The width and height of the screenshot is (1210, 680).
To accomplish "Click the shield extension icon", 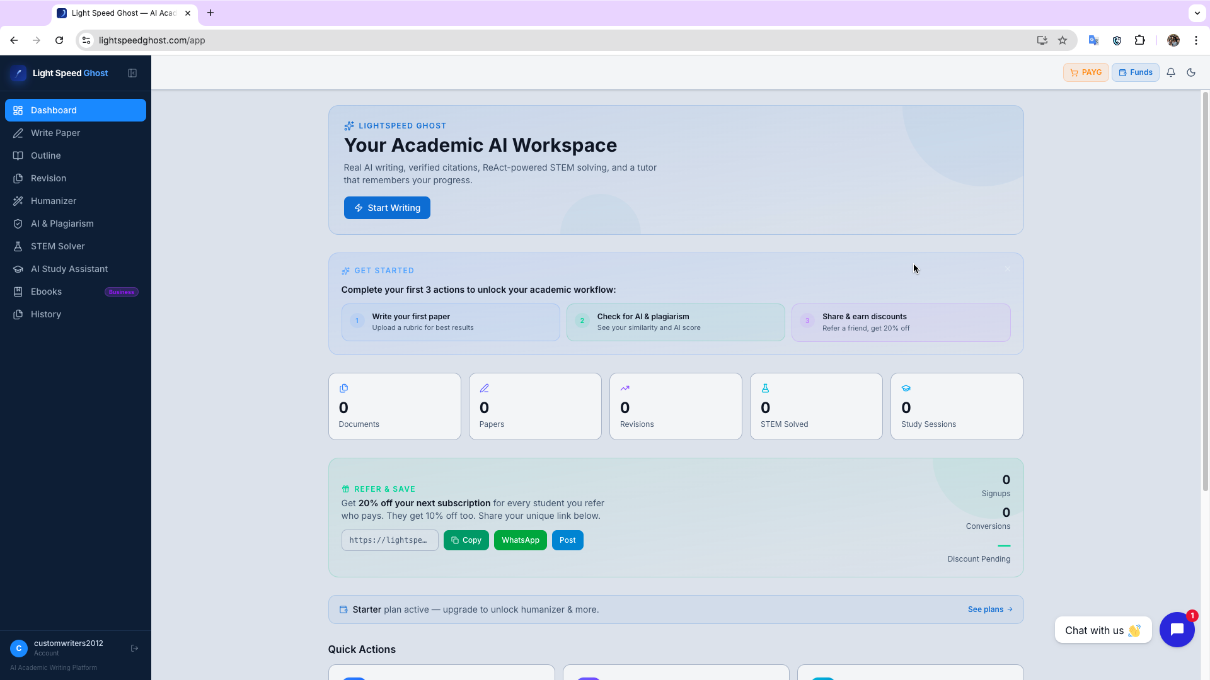I will click(1117, 40).
